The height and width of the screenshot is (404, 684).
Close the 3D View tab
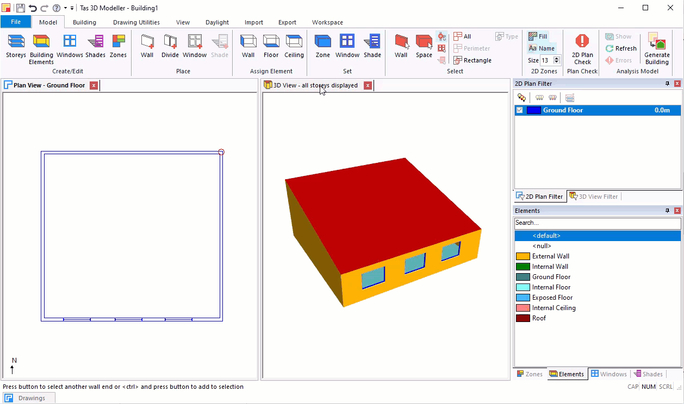pyautogui.click(x=368, y=85)
